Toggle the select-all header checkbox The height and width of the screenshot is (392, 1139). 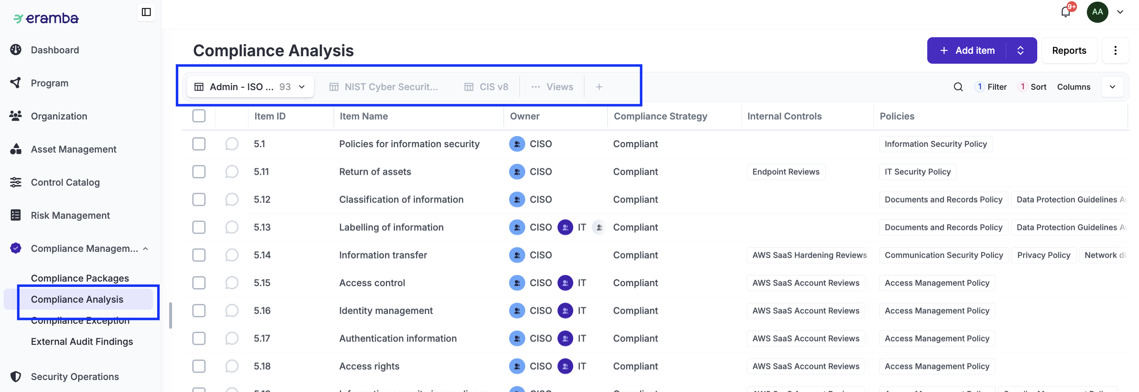[199, 116]
